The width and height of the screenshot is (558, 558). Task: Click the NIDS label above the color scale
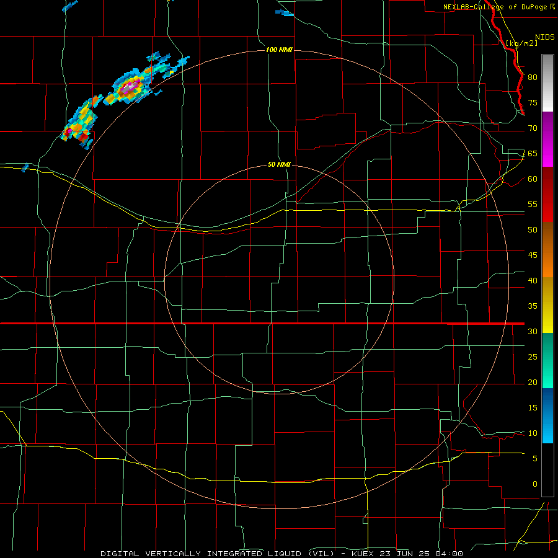(x=544, y=37)
